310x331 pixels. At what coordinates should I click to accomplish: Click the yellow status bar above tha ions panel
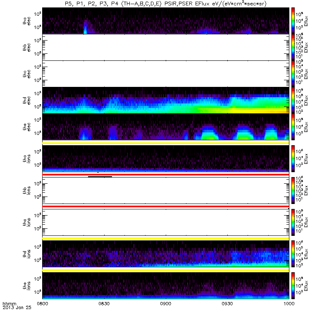[166, 143]
